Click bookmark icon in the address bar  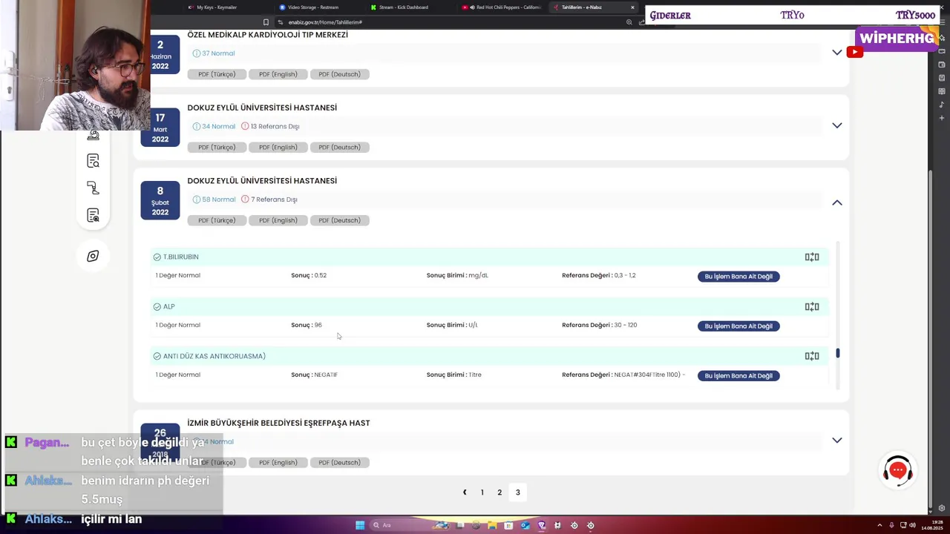[x=266, y=22]
